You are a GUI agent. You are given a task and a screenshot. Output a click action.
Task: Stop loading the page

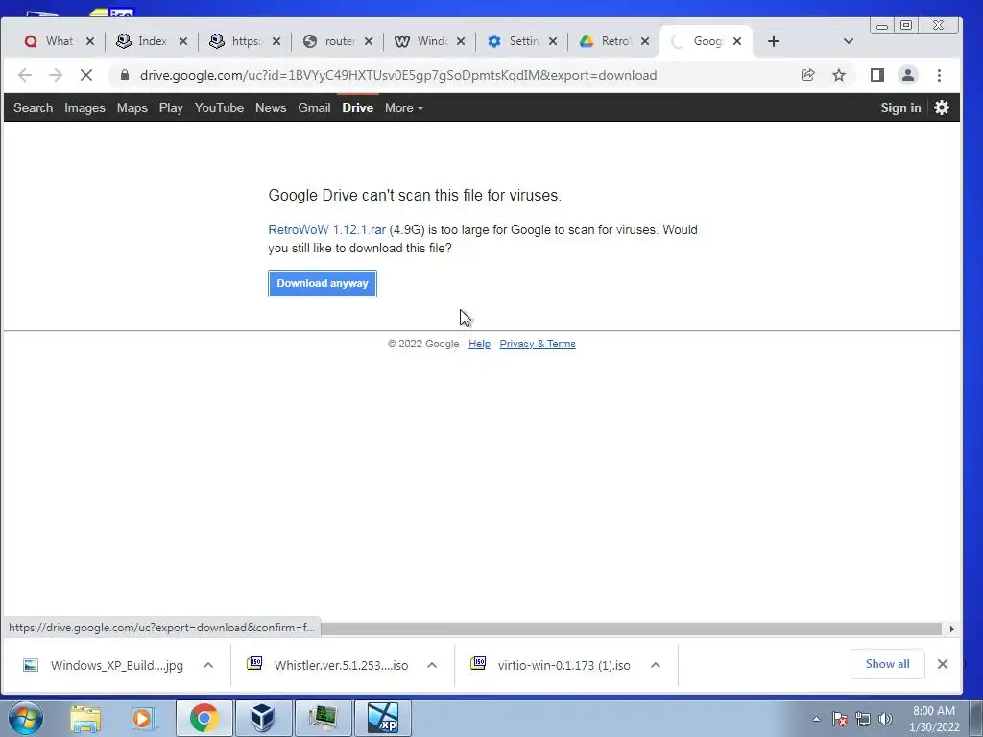click(x=86, y=75)
